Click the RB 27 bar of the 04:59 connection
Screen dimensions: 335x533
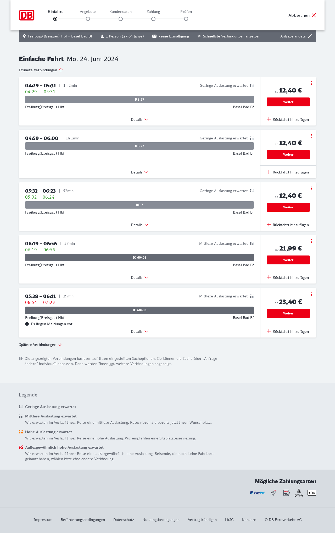click(139, 146)
